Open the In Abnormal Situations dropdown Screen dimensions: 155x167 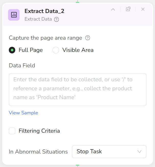tap(109, 151)
